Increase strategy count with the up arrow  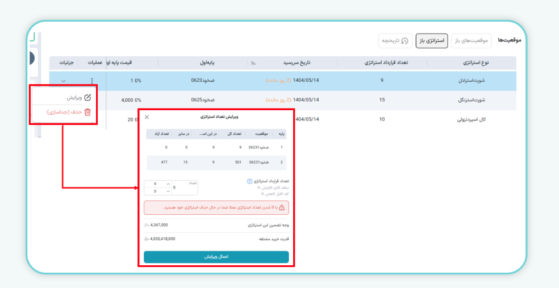click(168, 184)
